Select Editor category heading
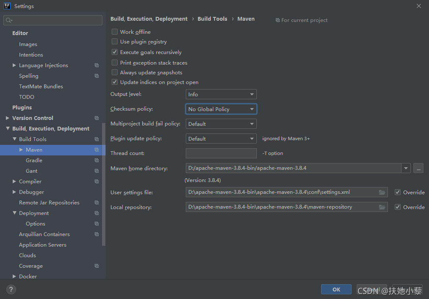The width and height of the screenshot is (429, 299). pyautogui.click(x=20, y=33)
